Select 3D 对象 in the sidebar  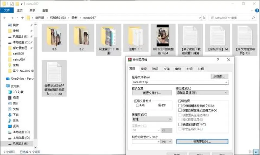[16, 92]
